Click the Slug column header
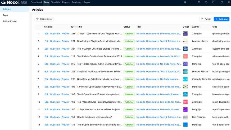231x130 pixels. point(215,27)
